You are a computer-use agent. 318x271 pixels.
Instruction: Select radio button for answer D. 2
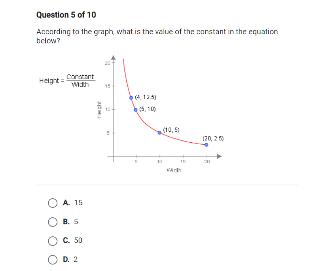(x=52, y=260)
